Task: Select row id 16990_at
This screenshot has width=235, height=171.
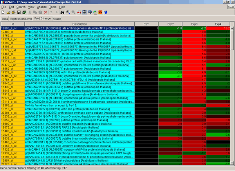Action: 13,124
